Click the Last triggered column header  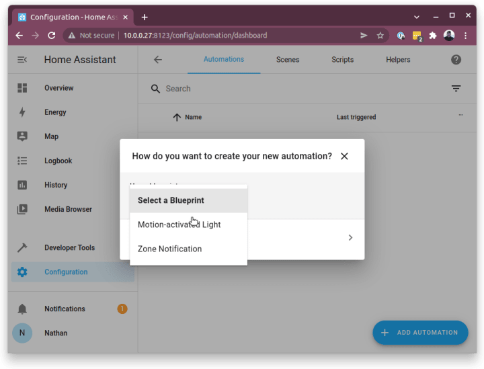pos(356,117)
